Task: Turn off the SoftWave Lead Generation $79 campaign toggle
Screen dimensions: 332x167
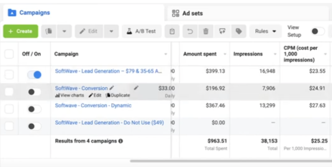Action: pos(34,75)
